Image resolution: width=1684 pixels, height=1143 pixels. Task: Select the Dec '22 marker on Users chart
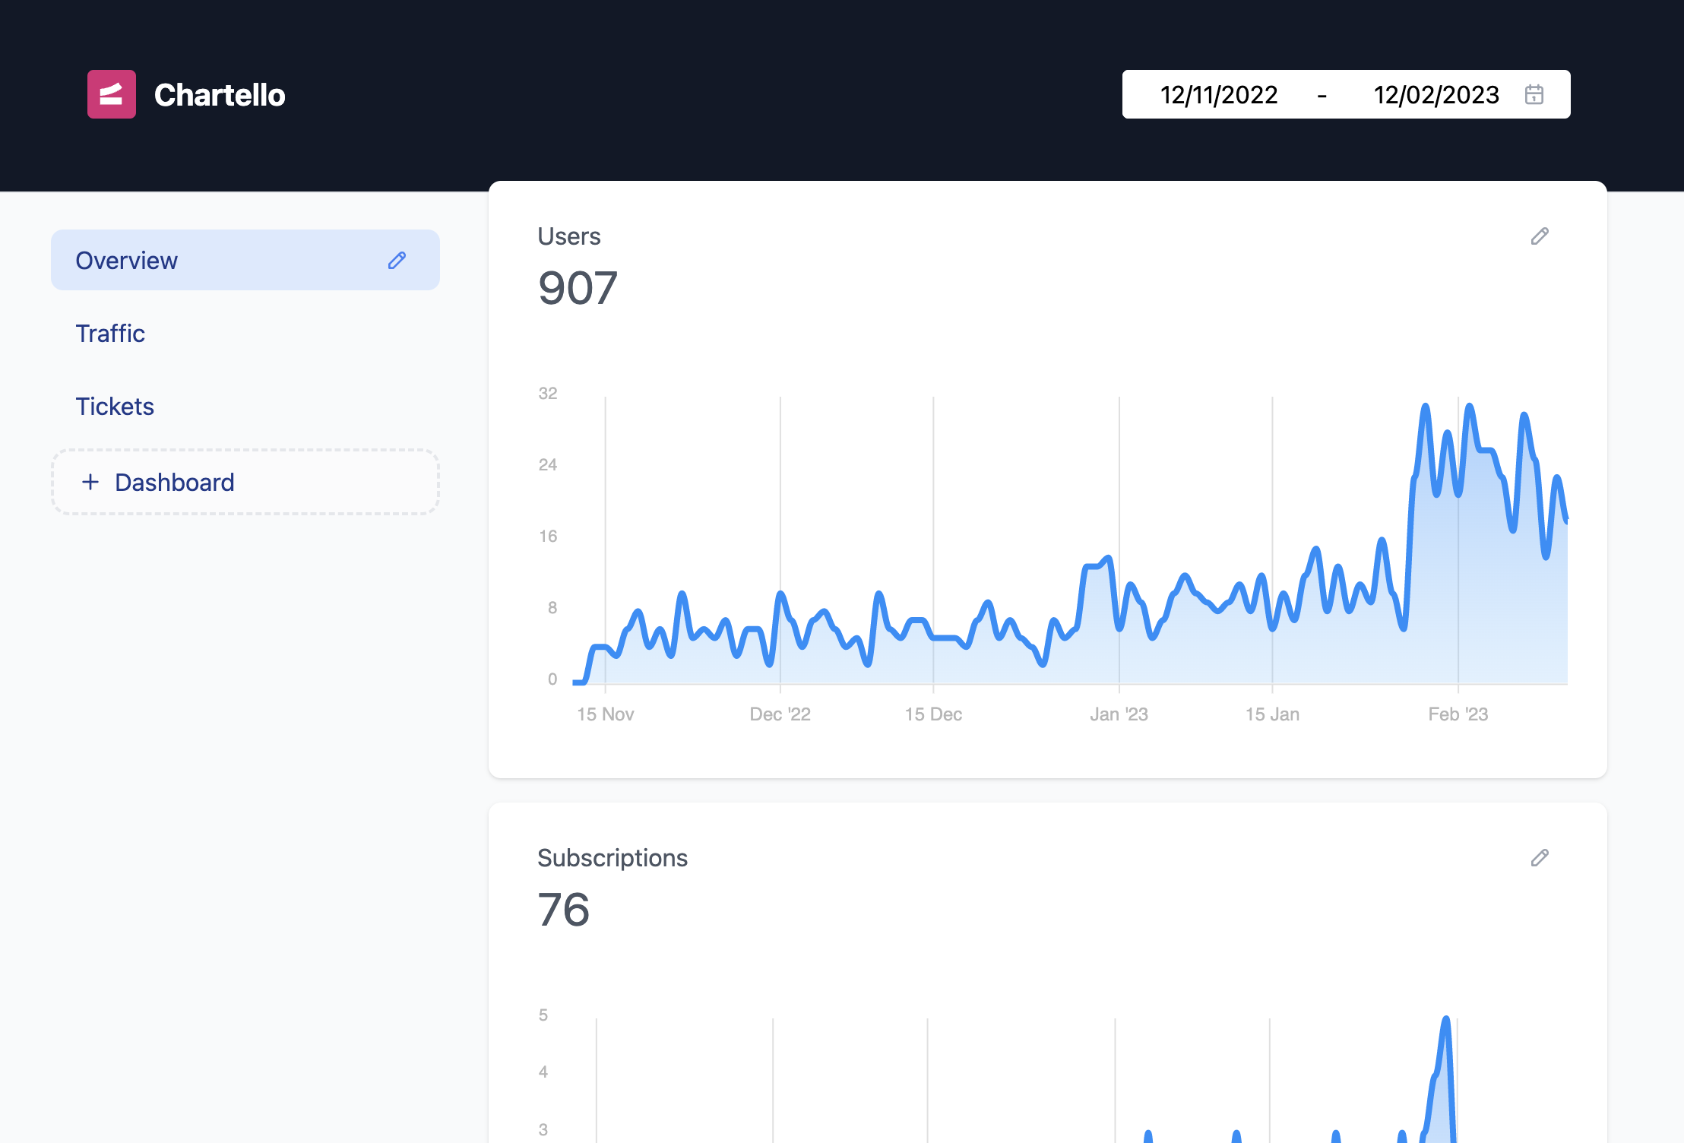click(x=780, y=714)
